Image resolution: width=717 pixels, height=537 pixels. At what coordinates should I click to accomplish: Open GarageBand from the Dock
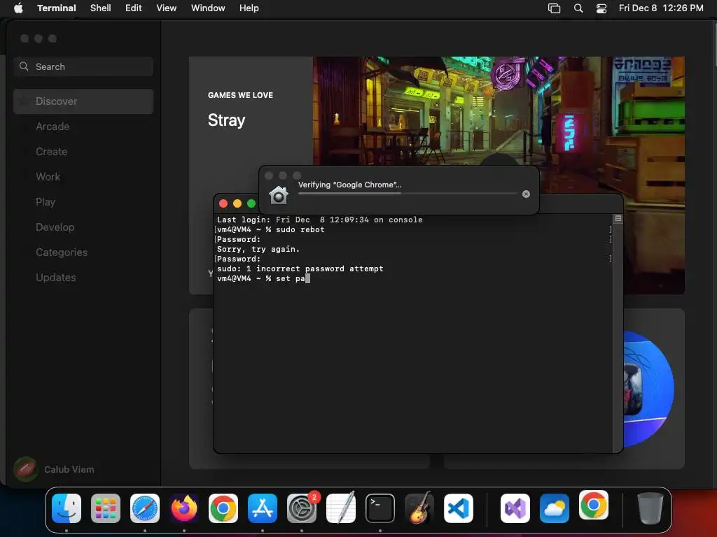[419, 508]
